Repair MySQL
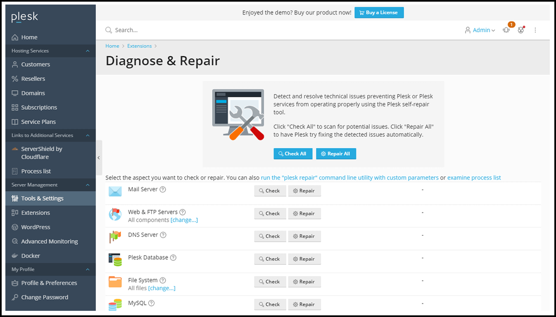This screenshot has height=317, width=556. click(x=304, y=304)
